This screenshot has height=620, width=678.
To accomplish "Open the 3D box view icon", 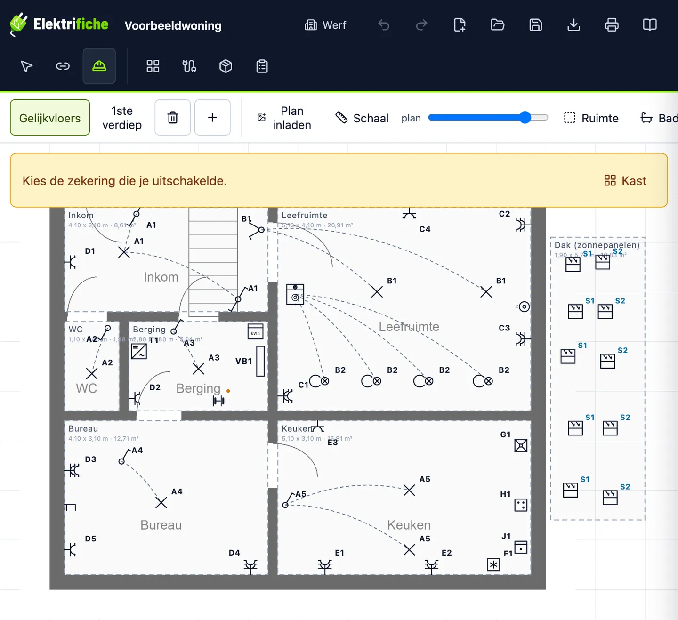I will 226,66.
